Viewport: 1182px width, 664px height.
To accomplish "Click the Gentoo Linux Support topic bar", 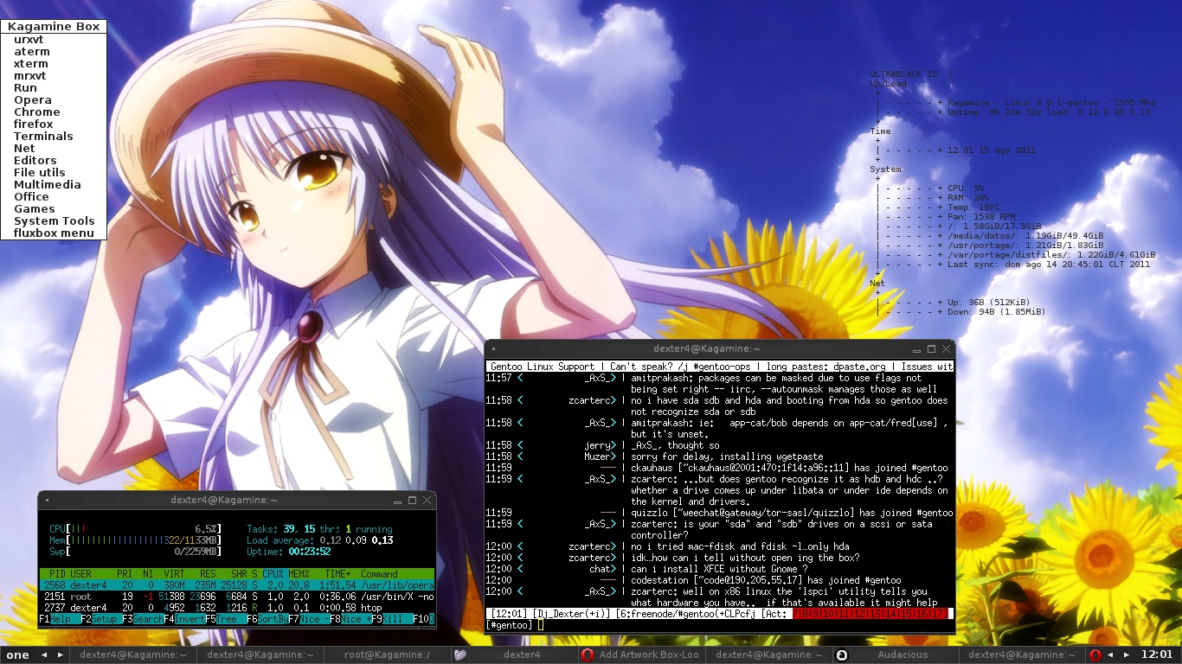I will tap(719, 367).
